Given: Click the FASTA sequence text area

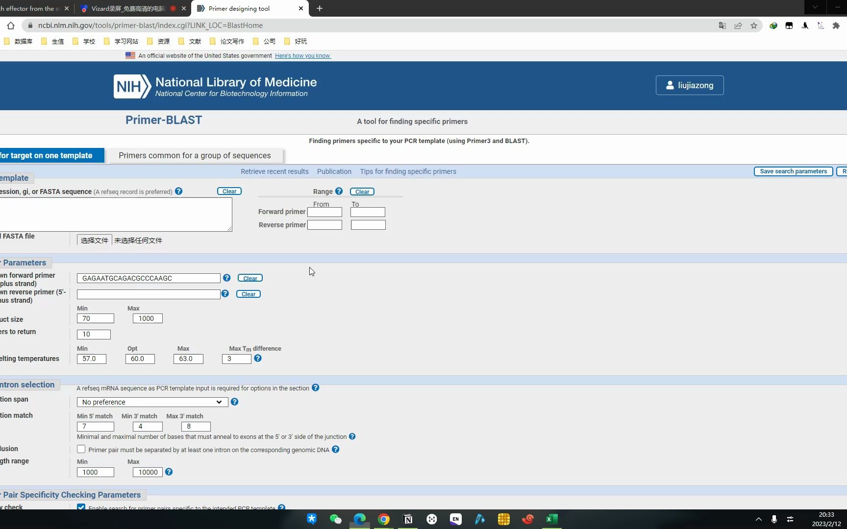Looking at the screenshot, I should point(116,214).
